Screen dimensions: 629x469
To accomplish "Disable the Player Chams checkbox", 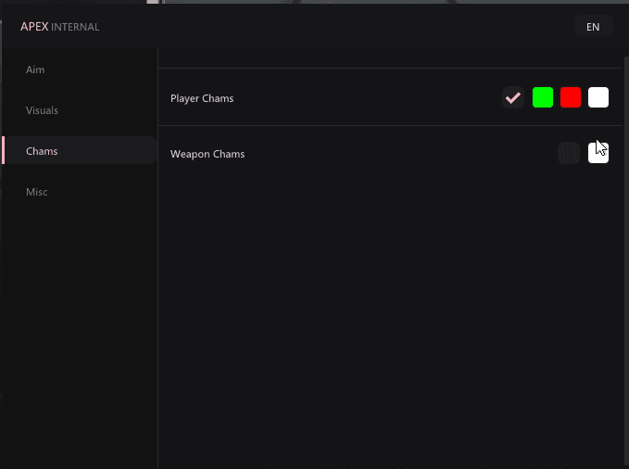I will click(x=513, y=97).
